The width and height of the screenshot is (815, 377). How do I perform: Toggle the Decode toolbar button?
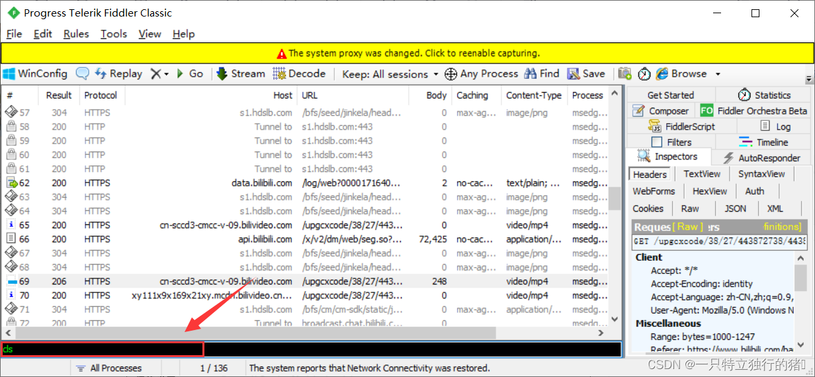point(299,74)
